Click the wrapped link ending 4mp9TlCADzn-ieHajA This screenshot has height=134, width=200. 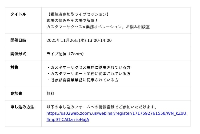[68, 120]
